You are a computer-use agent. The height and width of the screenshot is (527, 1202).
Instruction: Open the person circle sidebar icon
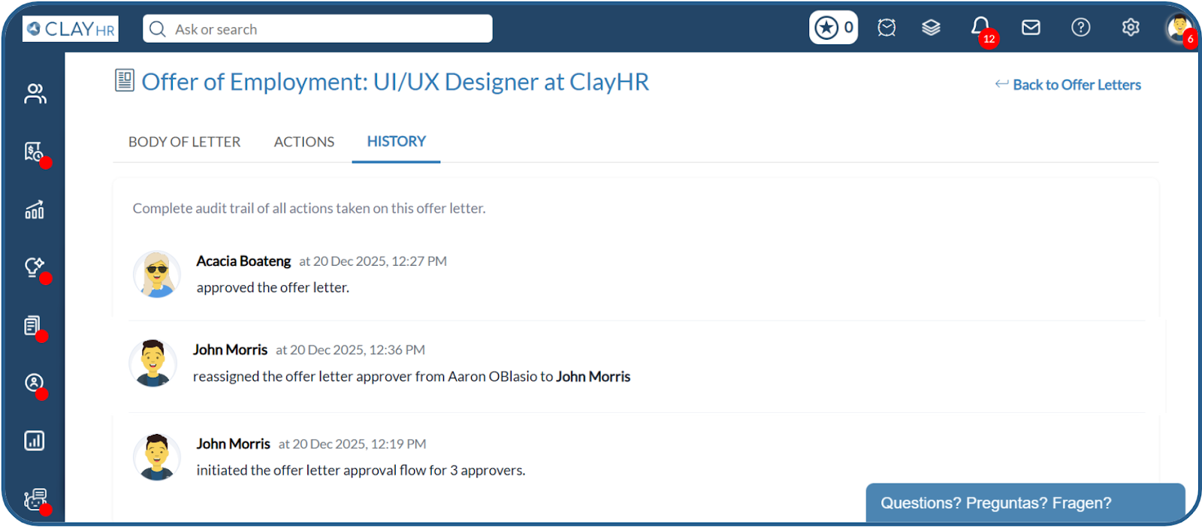[35, 384]
